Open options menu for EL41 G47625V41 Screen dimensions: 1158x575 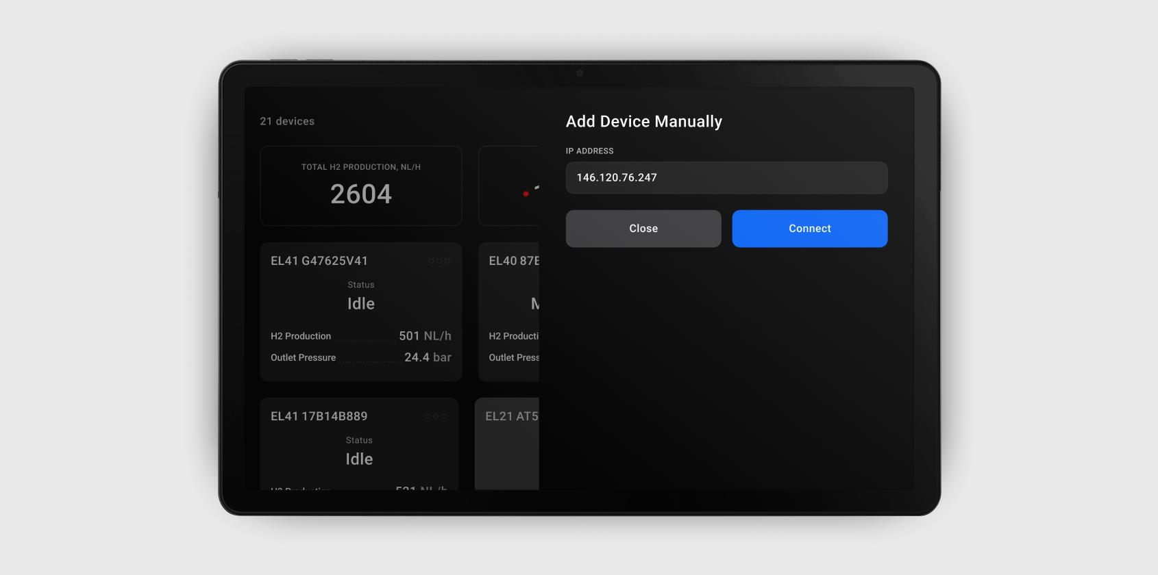coord(439,261)
